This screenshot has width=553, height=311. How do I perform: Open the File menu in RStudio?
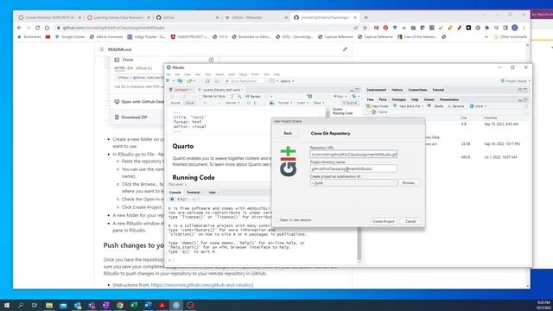coord(168,75)
